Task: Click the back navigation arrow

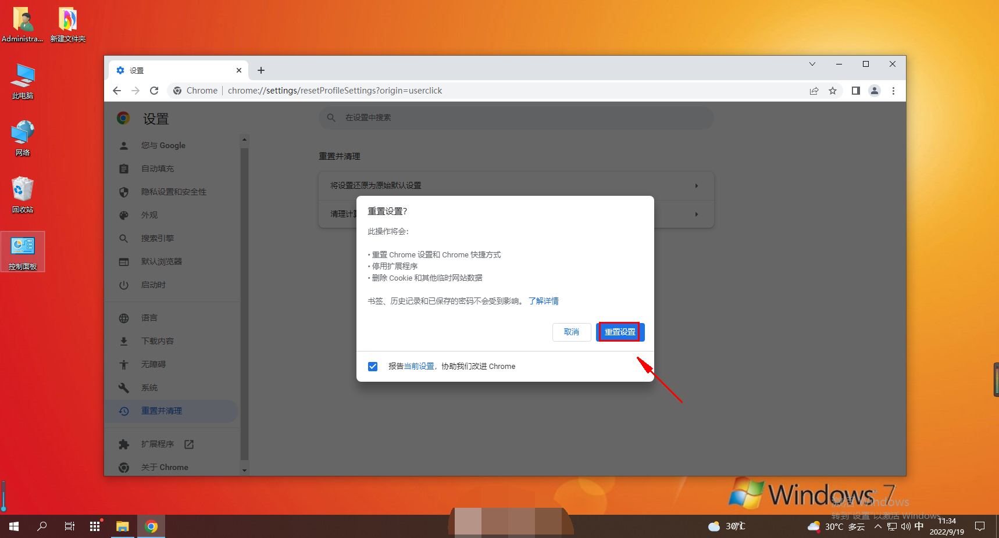Action: click(x=117, y=91)
